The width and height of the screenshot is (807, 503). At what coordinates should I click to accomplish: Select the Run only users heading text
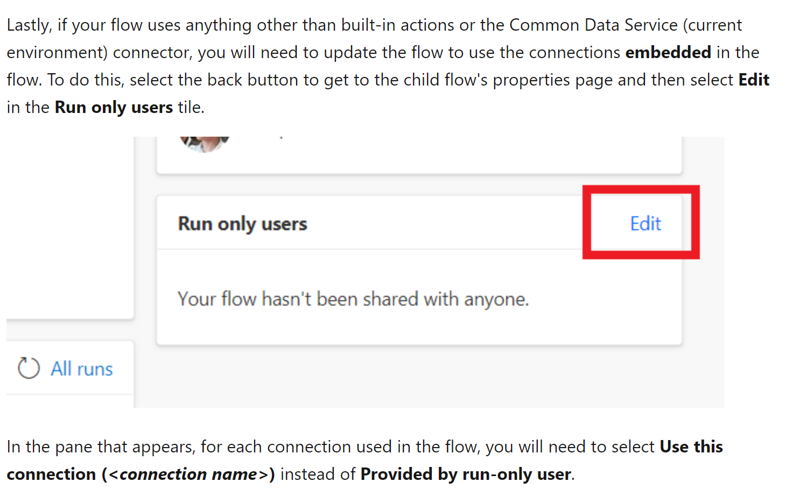[242, 223]
